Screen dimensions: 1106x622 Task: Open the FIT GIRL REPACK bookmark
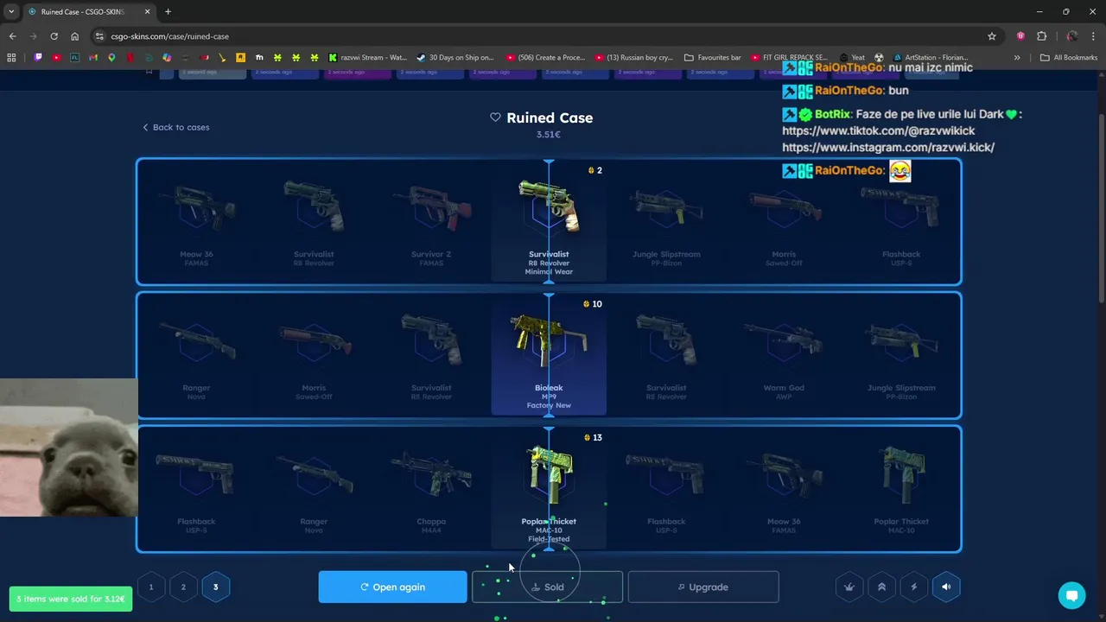click(x=790, y=58)
